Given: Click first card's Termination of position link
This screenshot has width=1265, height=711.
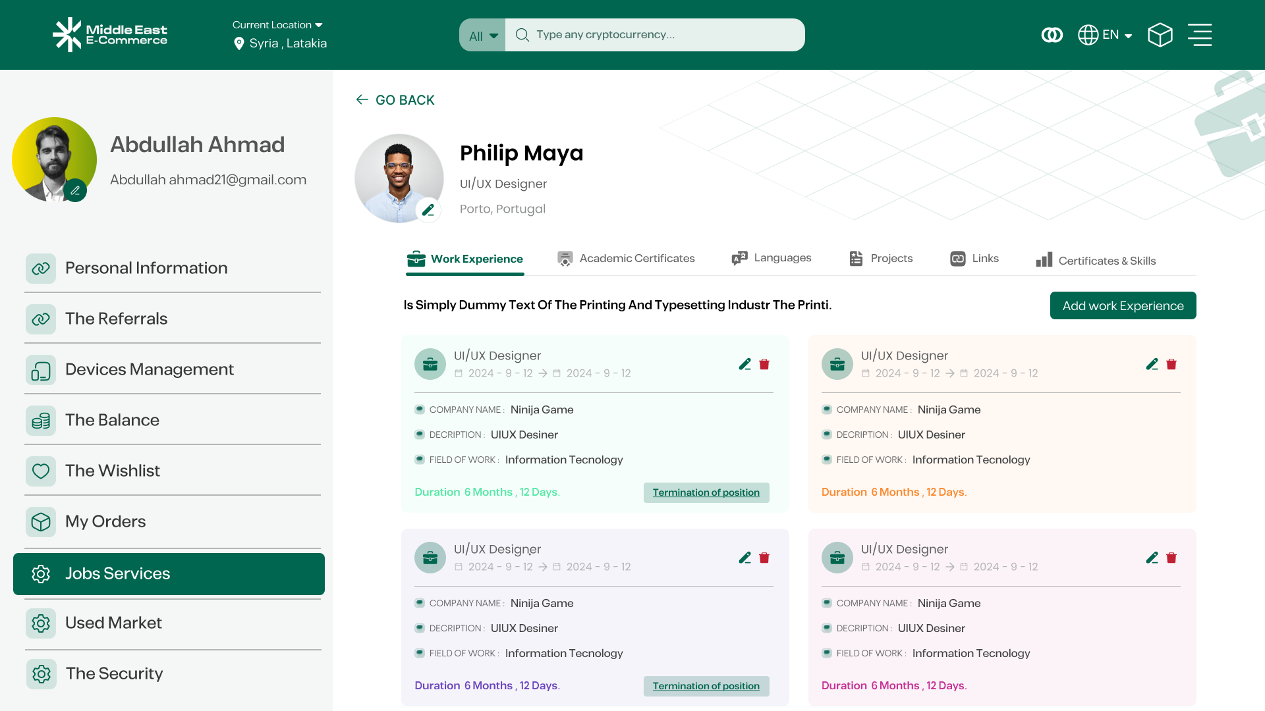Looking at the screenshot, I should click(x=706, y=492).
